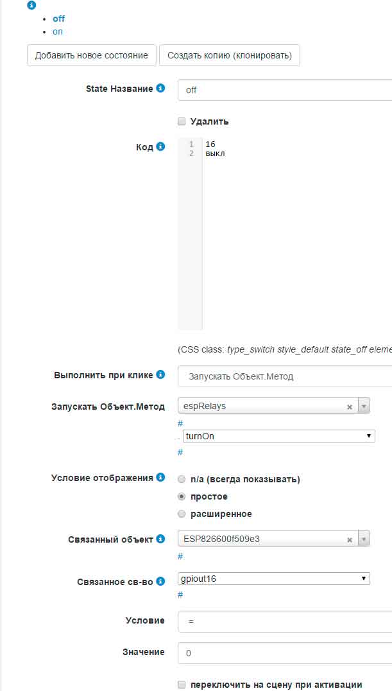This screenshot has height=691, width=392.
Task: Expand the espRelays object dropdown arrow
Action: click(364, 406)
